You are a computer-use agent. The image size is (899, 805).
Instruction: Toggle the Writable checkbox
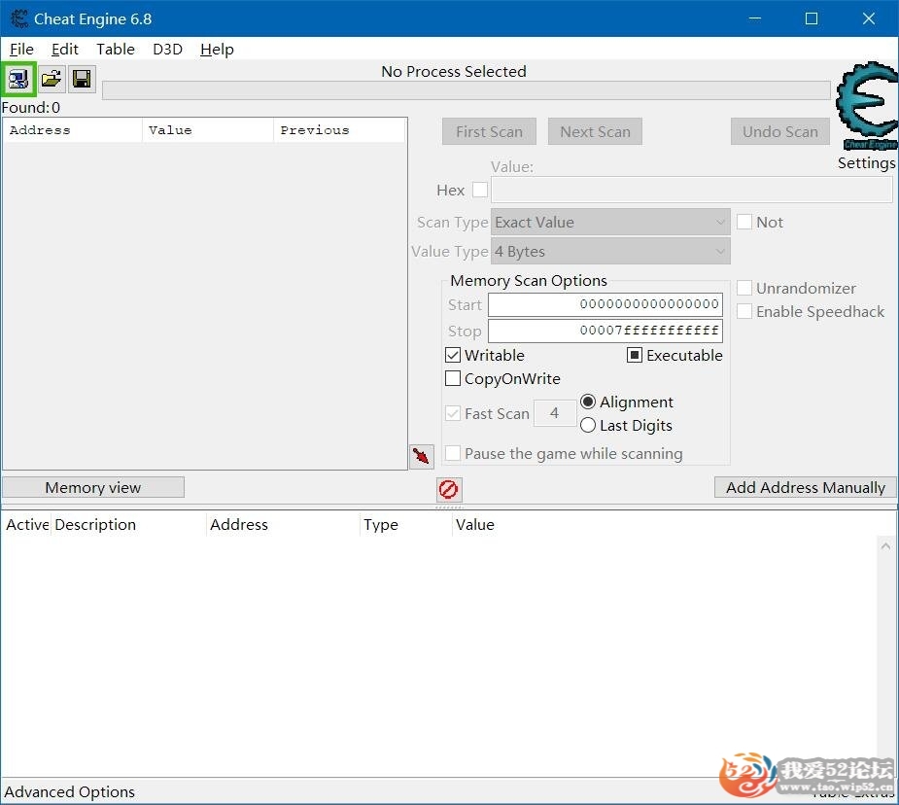(453, 355)
